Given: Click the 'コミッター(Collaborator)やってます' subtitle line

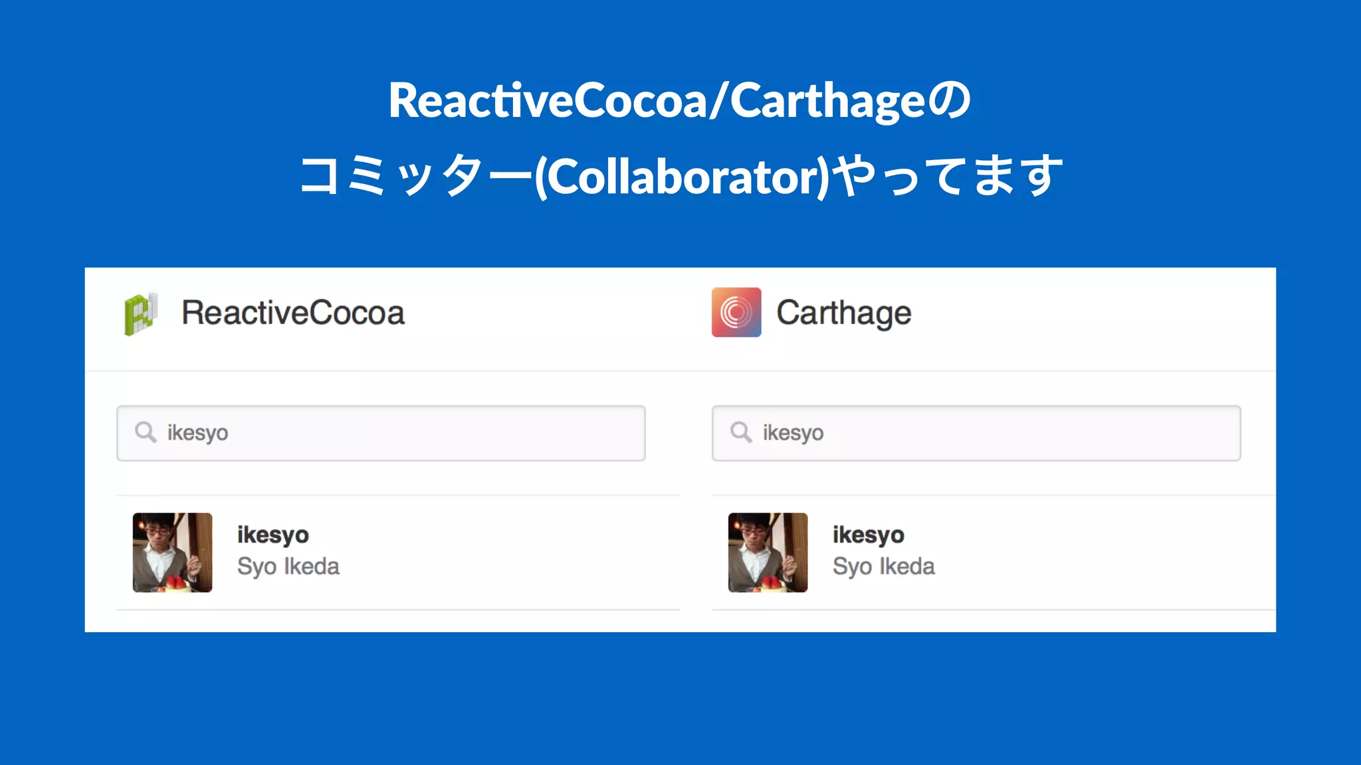Looking at the screenshot, I should click(681, 176).
